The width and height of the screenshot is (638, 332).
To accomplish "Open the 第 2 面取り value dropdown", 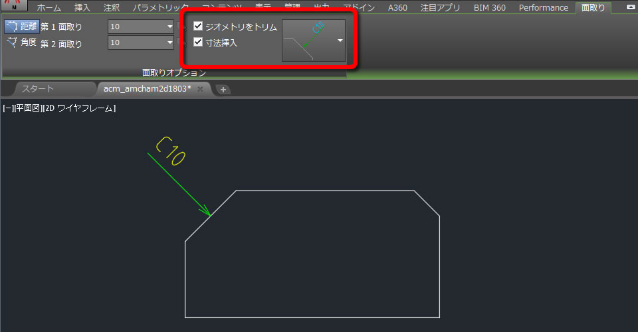I will pos(169,42).
